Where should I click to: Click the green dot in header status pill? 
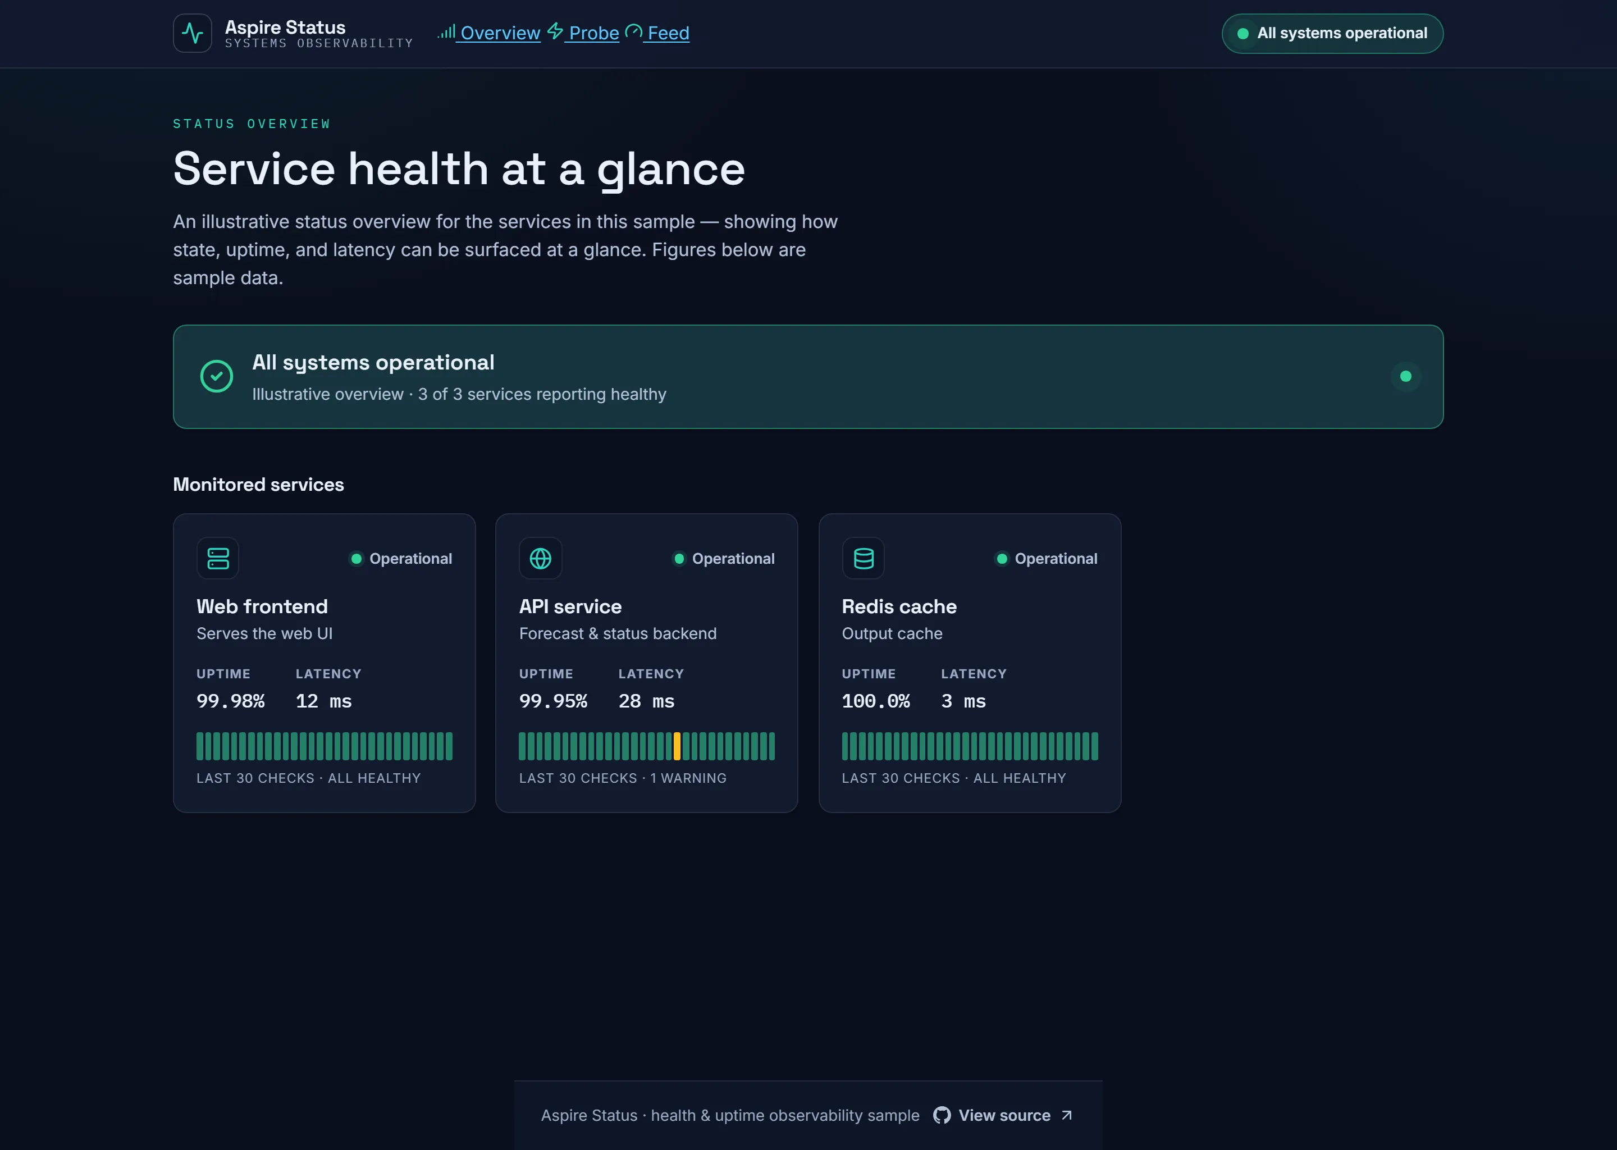1243,33
